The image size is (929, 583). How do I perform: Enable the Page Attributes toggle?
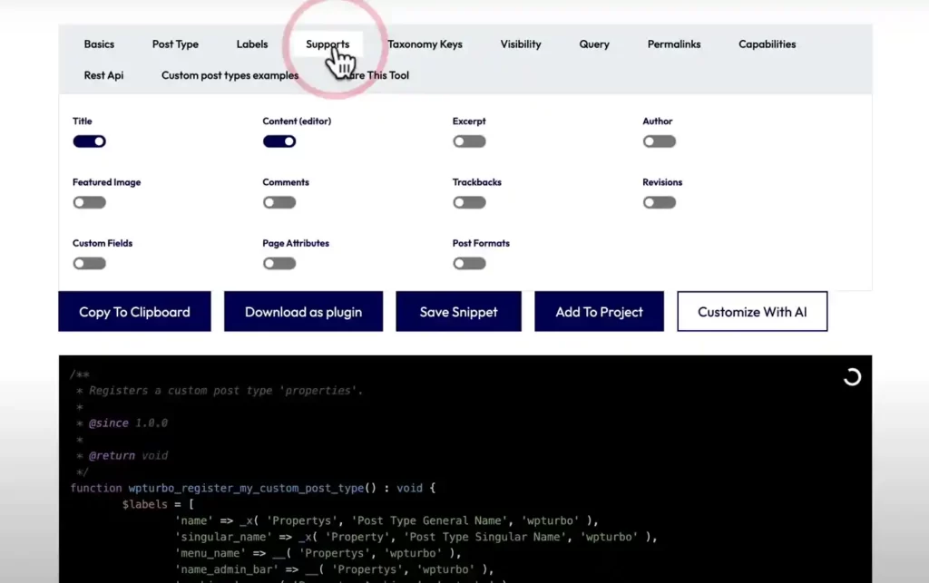(x=279, y=263)
